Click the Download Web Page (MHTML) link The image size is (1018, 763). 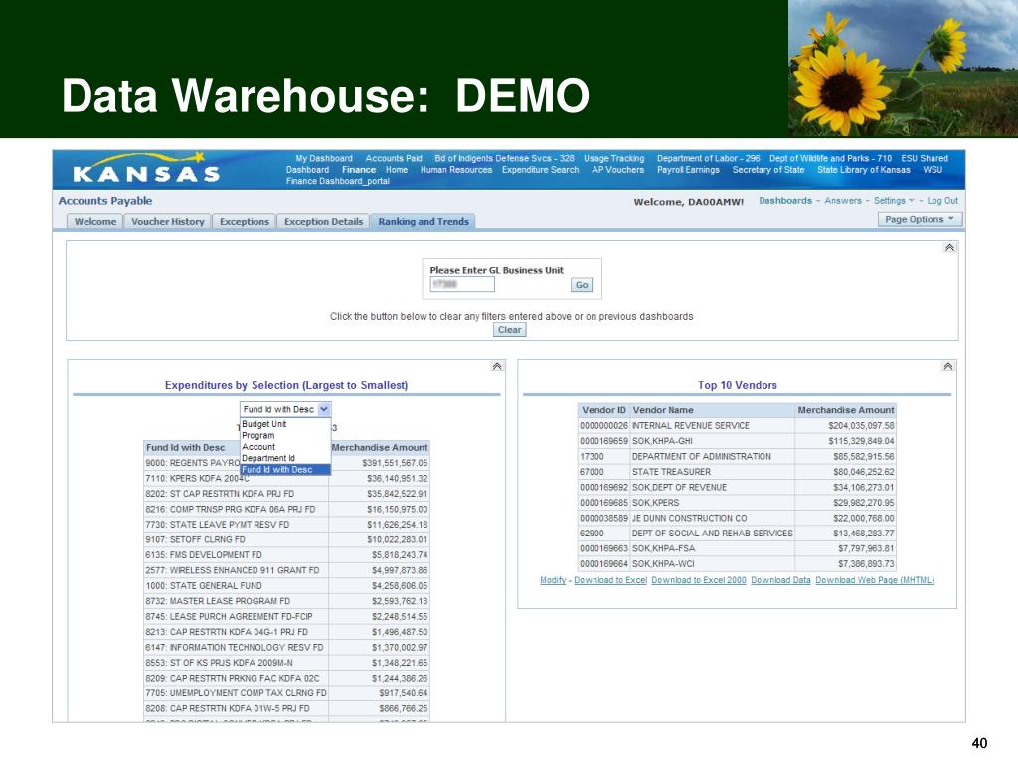tap(875, 580)
